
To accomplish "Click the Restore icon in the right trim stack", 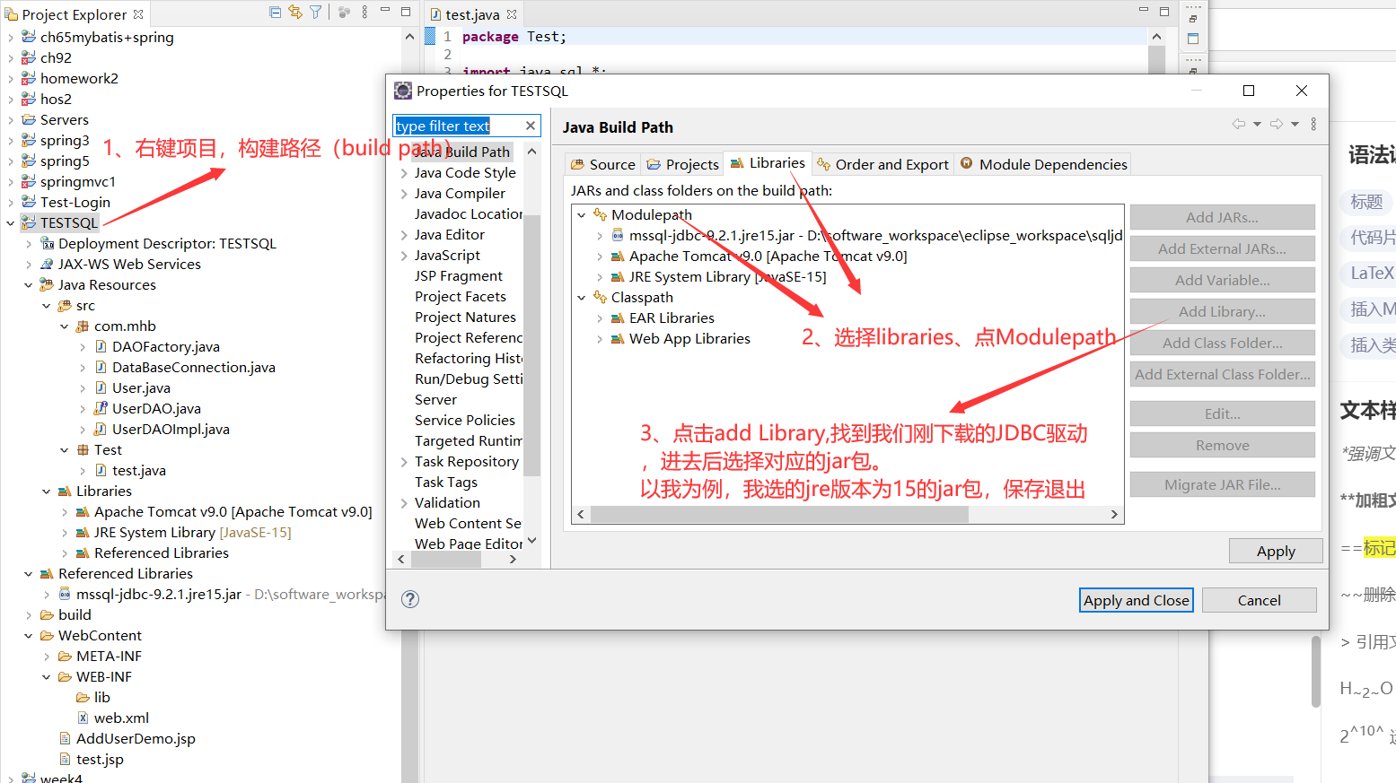I will 1193,19.
